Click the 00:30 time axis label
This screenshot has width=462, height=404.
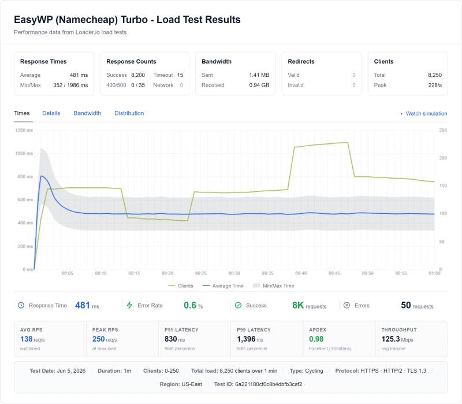click(x=234, y=273)
